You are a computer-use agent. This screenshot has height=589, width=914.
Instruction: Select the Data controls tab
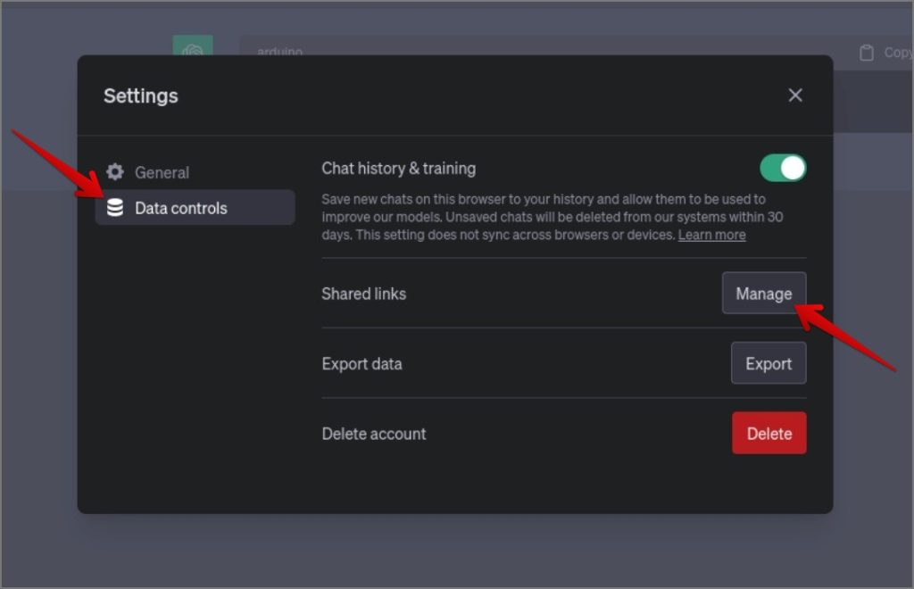[195, 207]
